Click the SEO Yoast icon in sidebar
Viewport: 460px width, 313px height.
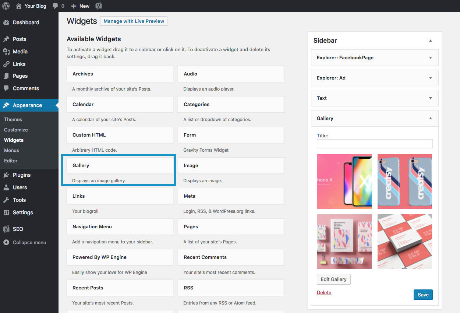(x=6, y=229)
